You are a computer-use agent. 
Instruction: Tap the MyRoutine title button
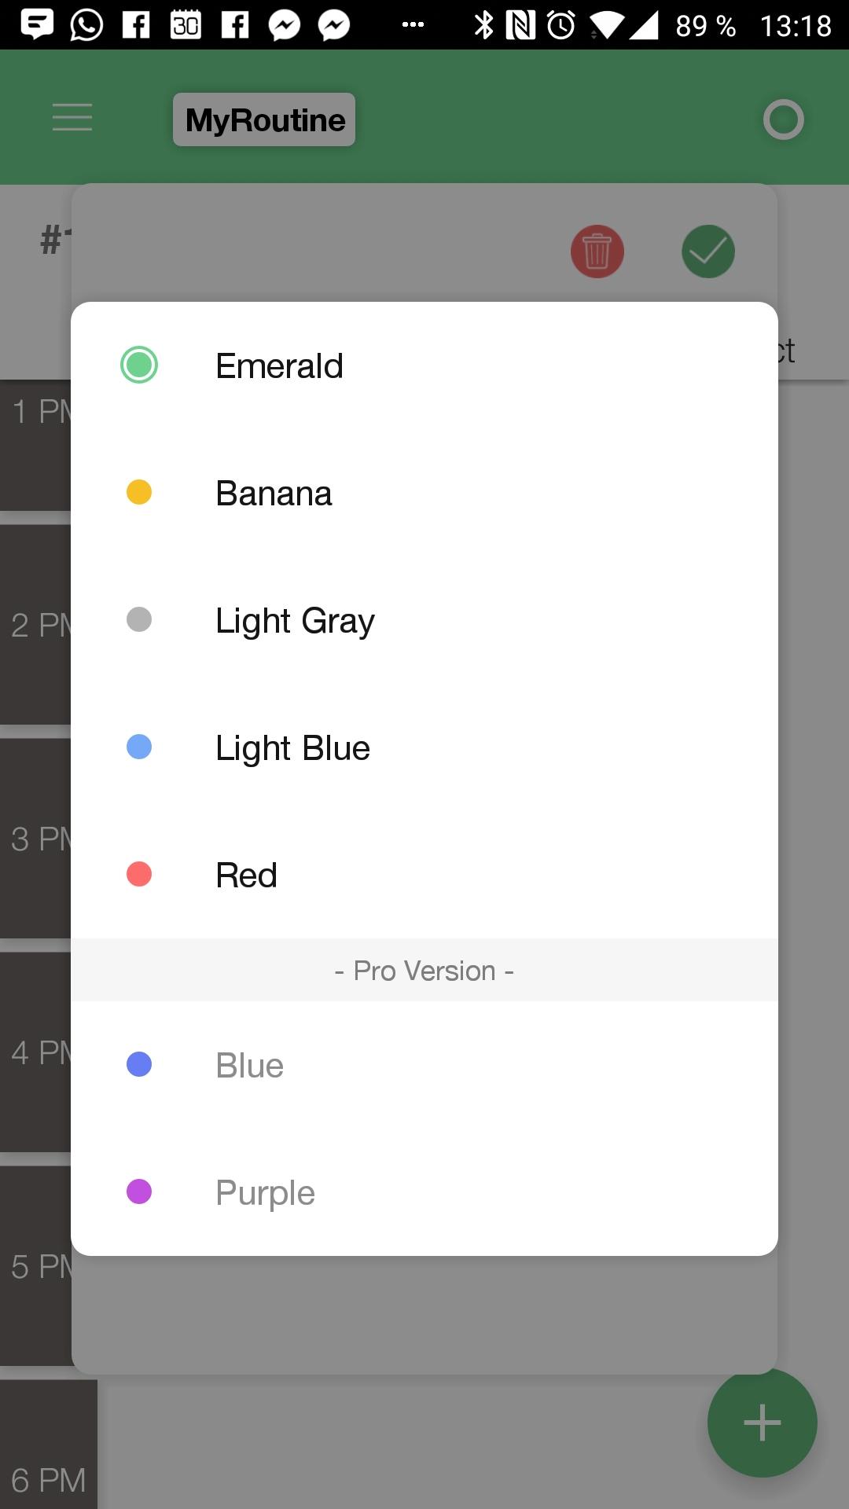264,119
